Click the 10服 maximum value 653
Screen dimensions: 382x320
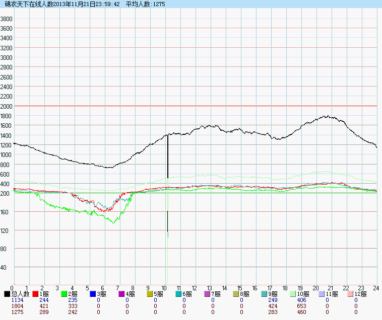(300, 306)
